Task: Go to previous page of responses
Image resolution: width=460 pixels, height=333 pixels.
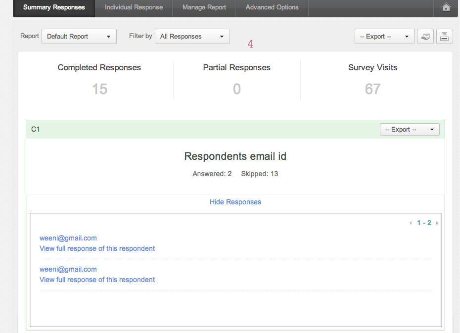Action: coord(411,223)
